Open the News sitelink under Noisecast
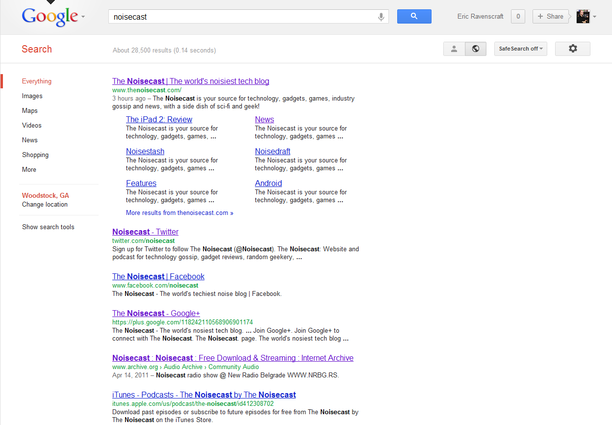Image resolution: width=612 pixels, height=425 pixels. point(264,120)
